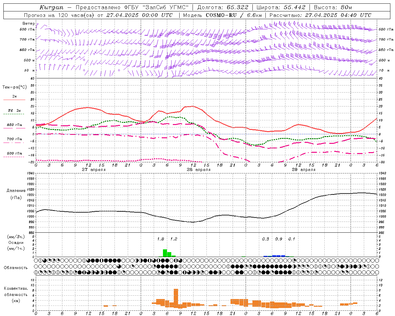Click the (км) convective cloud unit label

[16, 301]
